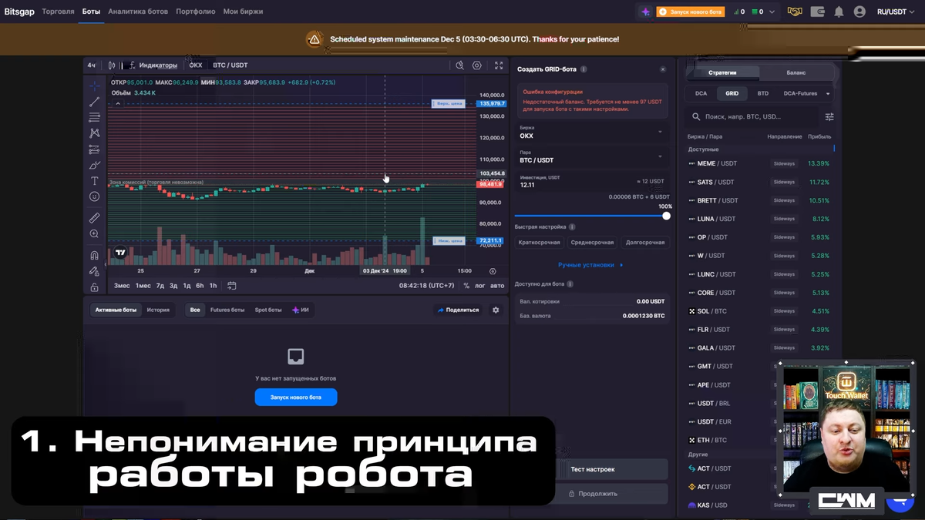Select Долгосрочная quick setting
The width and height of the screenshot is (925, 520).
pyautogui.click(x=644, y=242)
